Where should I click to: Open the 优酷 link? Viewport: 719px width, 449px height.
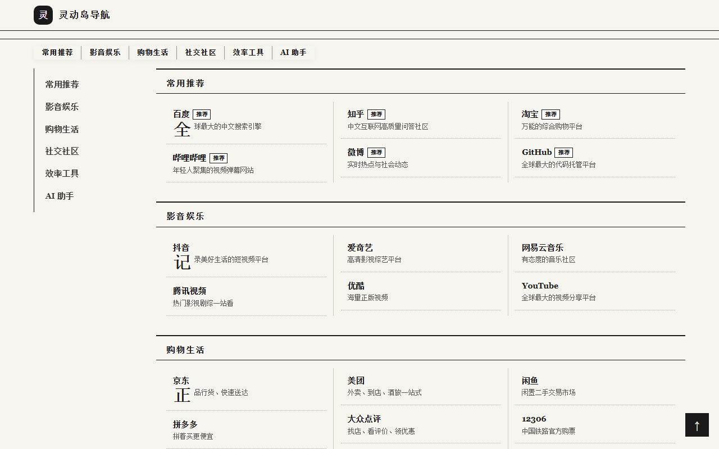[x=356, y=286]
